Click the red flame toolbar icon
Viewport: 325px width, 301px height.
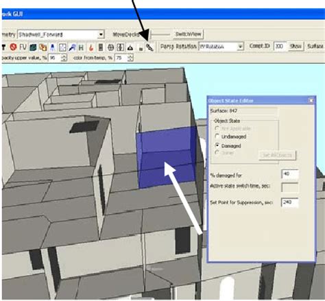click(91, 47)
